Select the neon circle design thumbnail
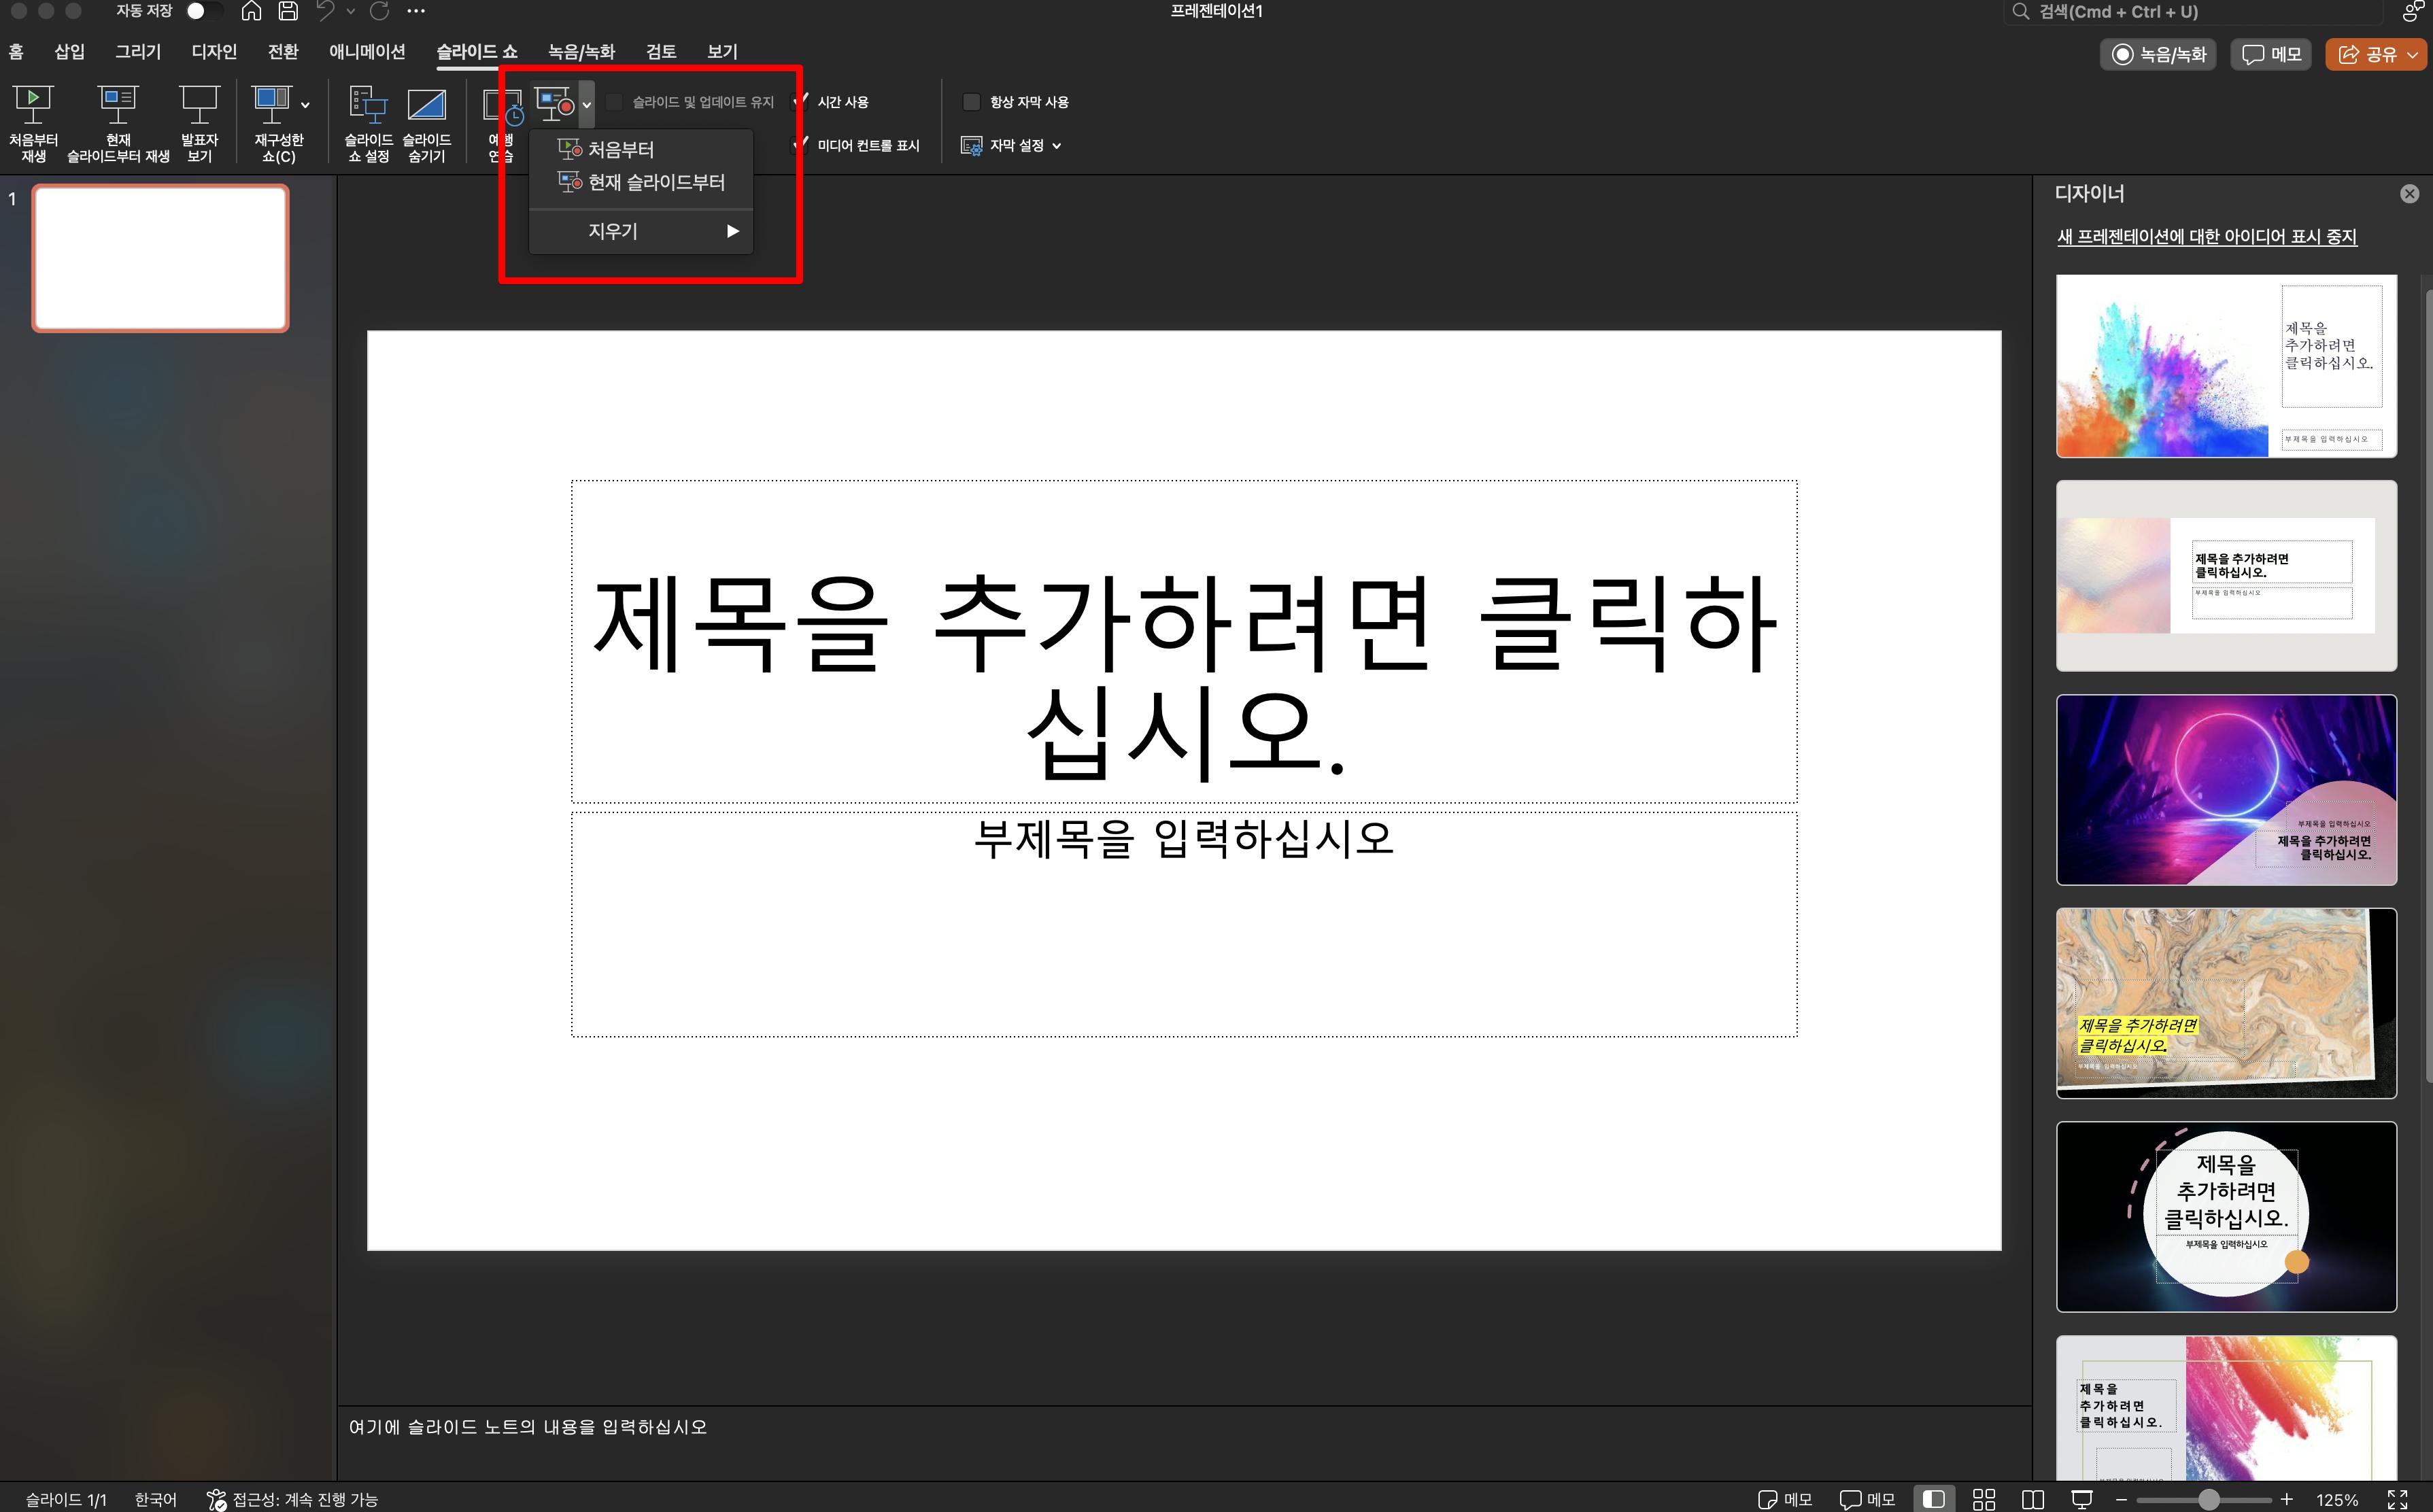This screenshot has height=1512, width=2433. (2225, 789)
